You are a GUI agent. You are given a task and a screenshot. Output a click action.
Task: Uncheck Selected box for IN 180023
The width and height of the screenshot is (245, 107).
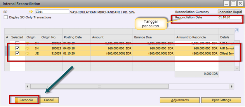pyautogui.click(x=18, y=49)
